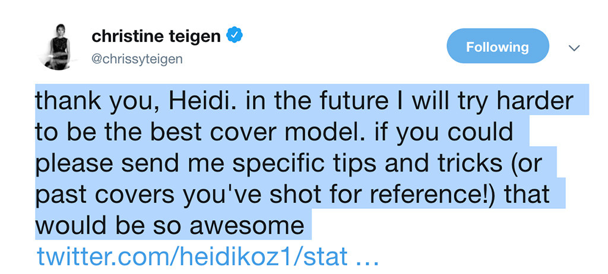Expand the tweet options chevron

[x=574, y=48]
